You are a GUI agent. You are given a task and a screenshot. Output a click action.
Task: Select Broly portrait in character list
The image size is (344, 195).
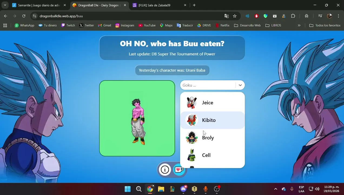click(x=192, y=138)
